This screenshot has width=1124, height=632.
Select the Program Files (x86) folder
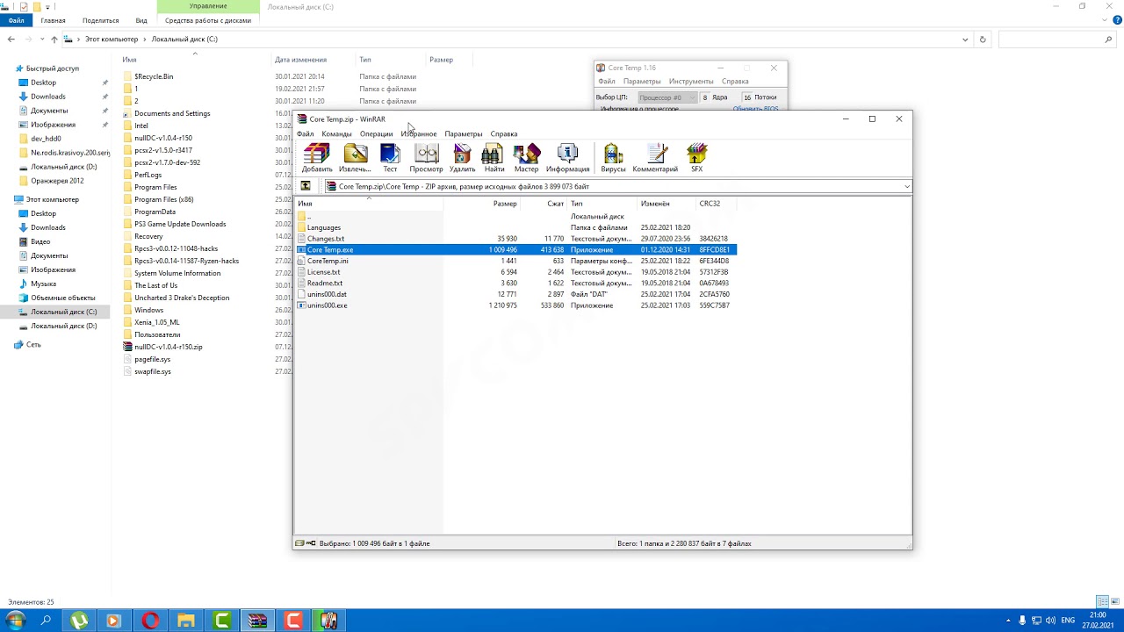163,199
